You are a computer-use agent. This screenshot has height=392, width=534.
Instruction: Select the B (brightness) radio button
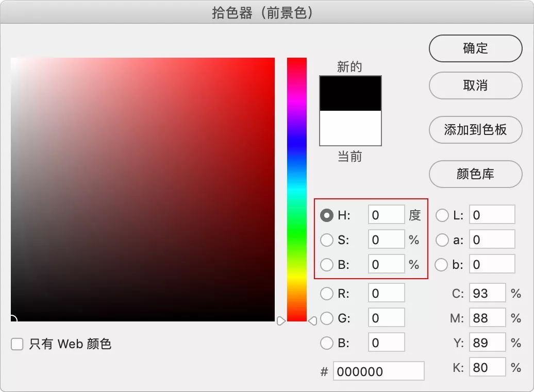click(x=327, y=264)
